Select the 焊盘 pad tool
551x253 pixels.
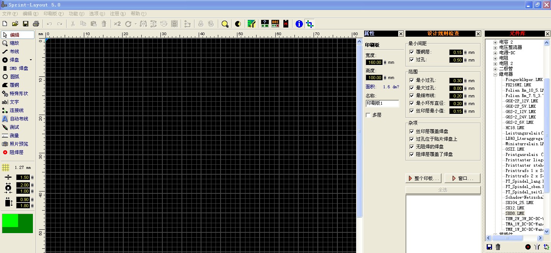pyautogui.click(x=15, y=60)
